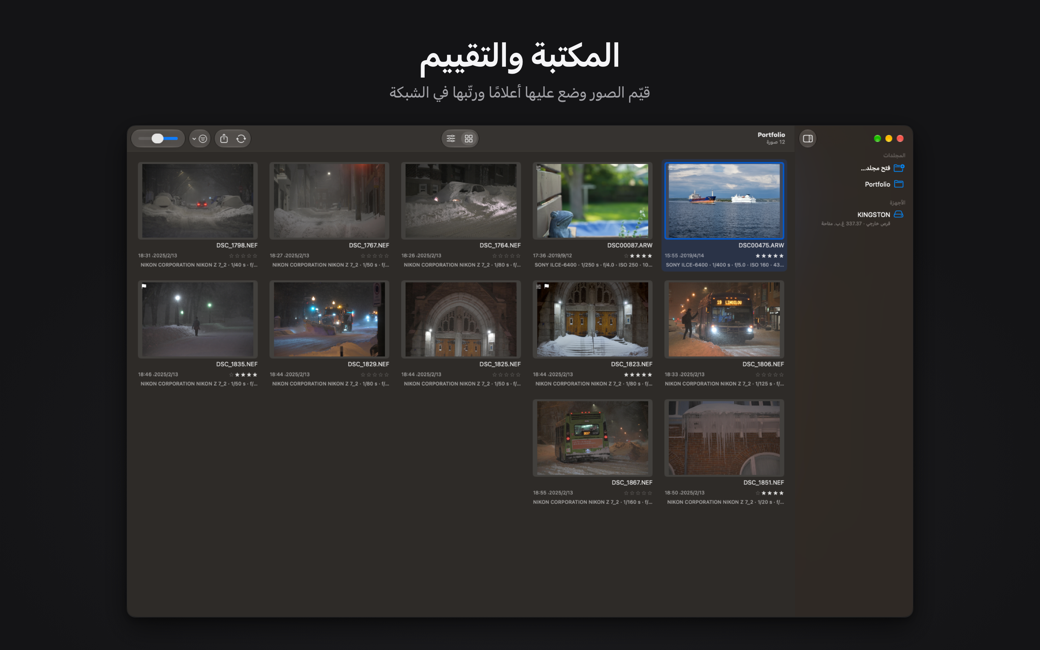Select the DSC_1825.NEF arch thumbnail
The image size is (1040, 650).
(461, 320)
